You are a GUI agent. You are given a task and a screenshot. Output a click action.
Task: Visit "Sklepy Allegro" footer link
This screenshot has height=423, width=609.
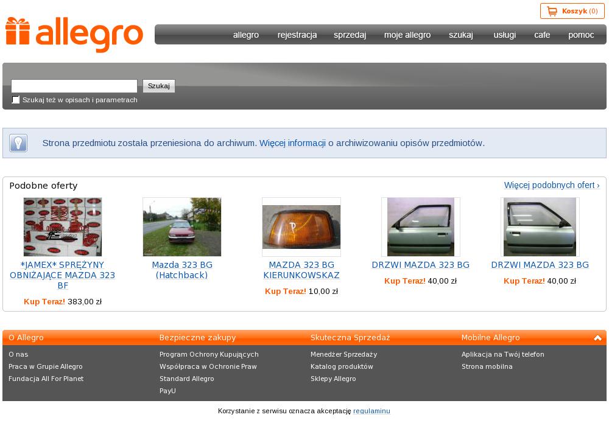coord(333,379)
